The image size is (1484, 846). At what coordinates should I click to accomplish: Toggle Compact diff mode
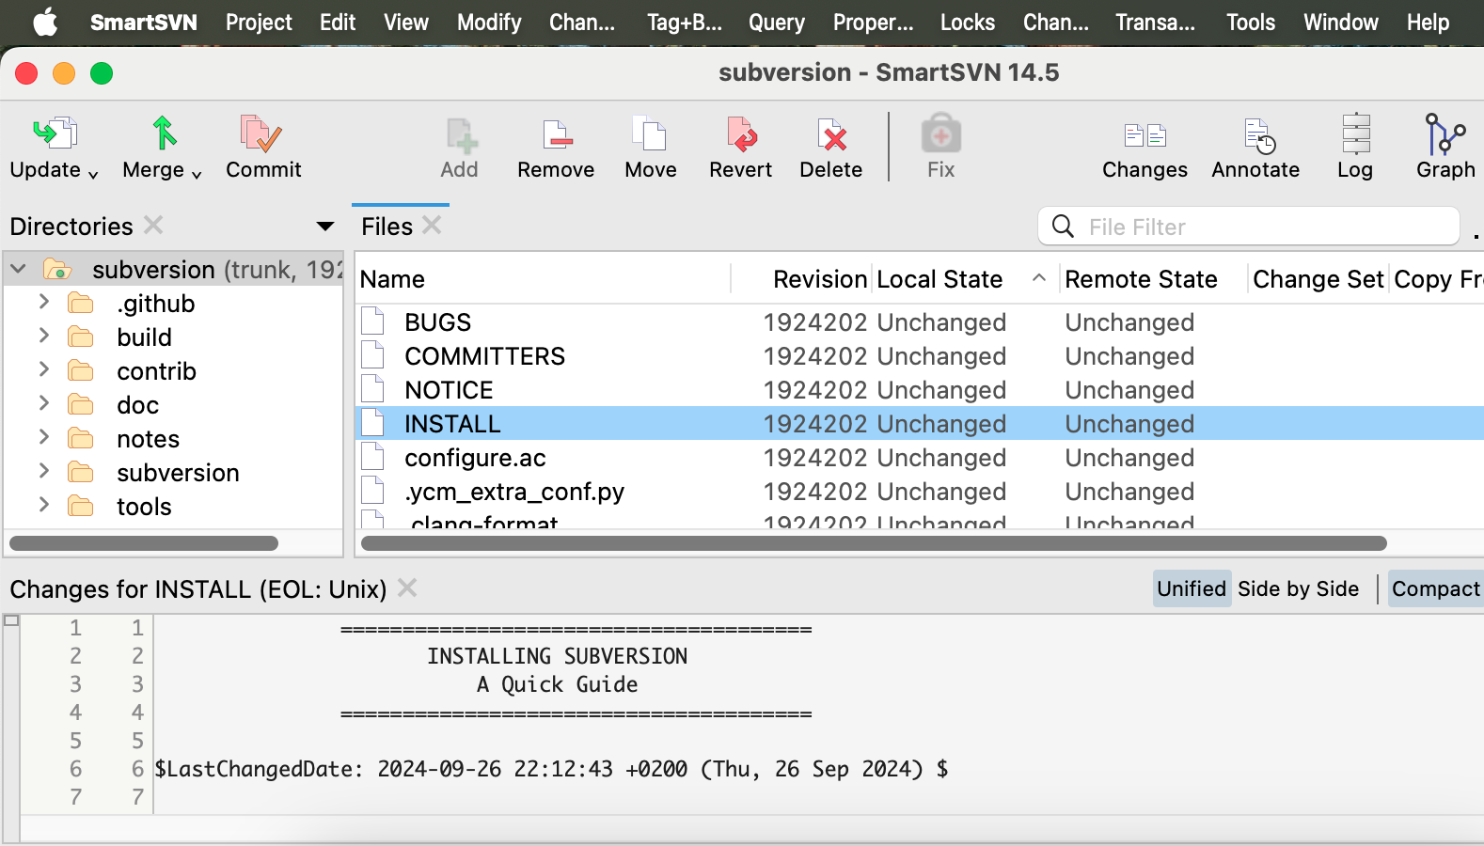tap(1435, 589)
